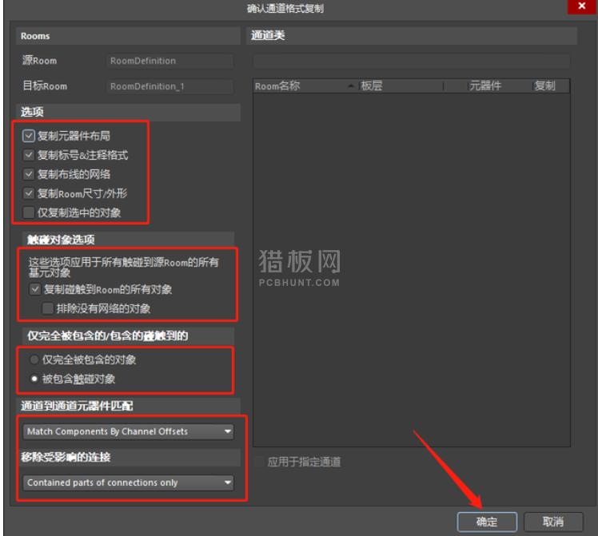This screenshot has width=598, height=536.
Task: Expand Contained parts of connections only dropdown
Action: 128,482
